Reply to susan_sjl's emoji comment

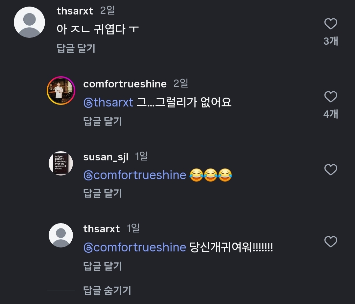coord(103,193)
